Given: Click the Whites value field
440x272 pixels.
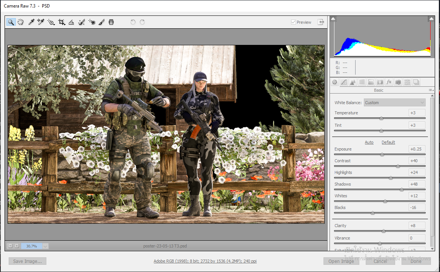Looking at the screenshot, I should [417, 196].
